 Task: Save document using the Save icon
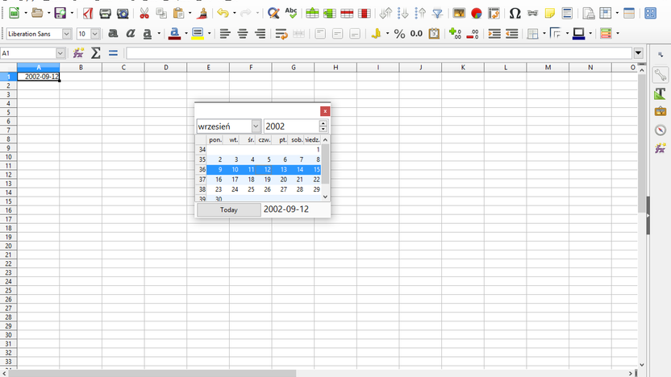coord(60,13)
